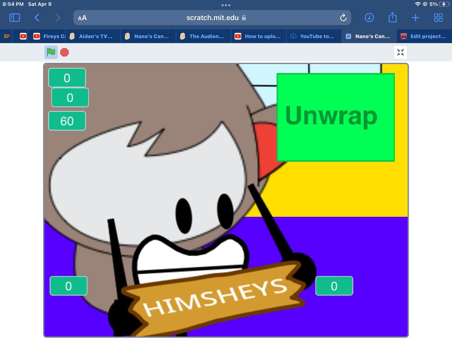Screen dimensions: 452x339
Task: Go forward with the right chevron
Action: (x=58, y=18)
